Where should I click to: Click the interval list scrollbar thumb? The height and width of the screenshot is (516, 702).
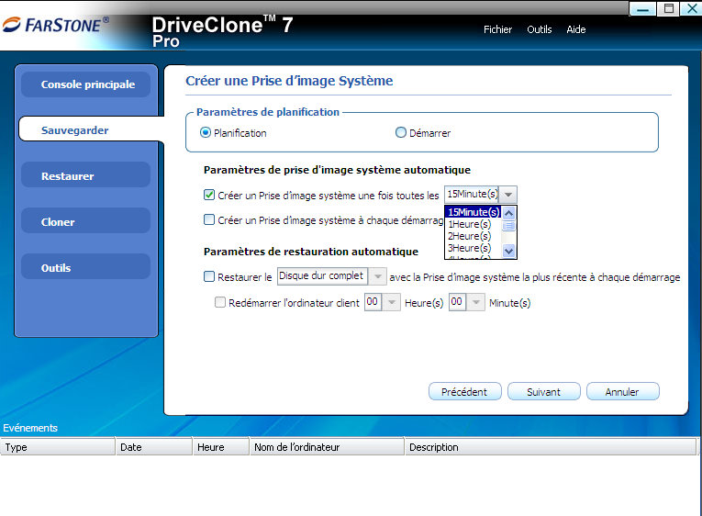pyautogui.click(x=508, y=225)
